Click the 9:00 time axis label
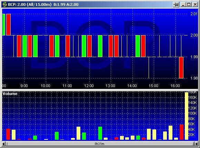 point(24,86)
